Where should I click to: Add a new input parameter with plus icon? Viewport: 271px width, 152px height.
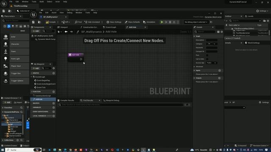(x=219, y=71)
